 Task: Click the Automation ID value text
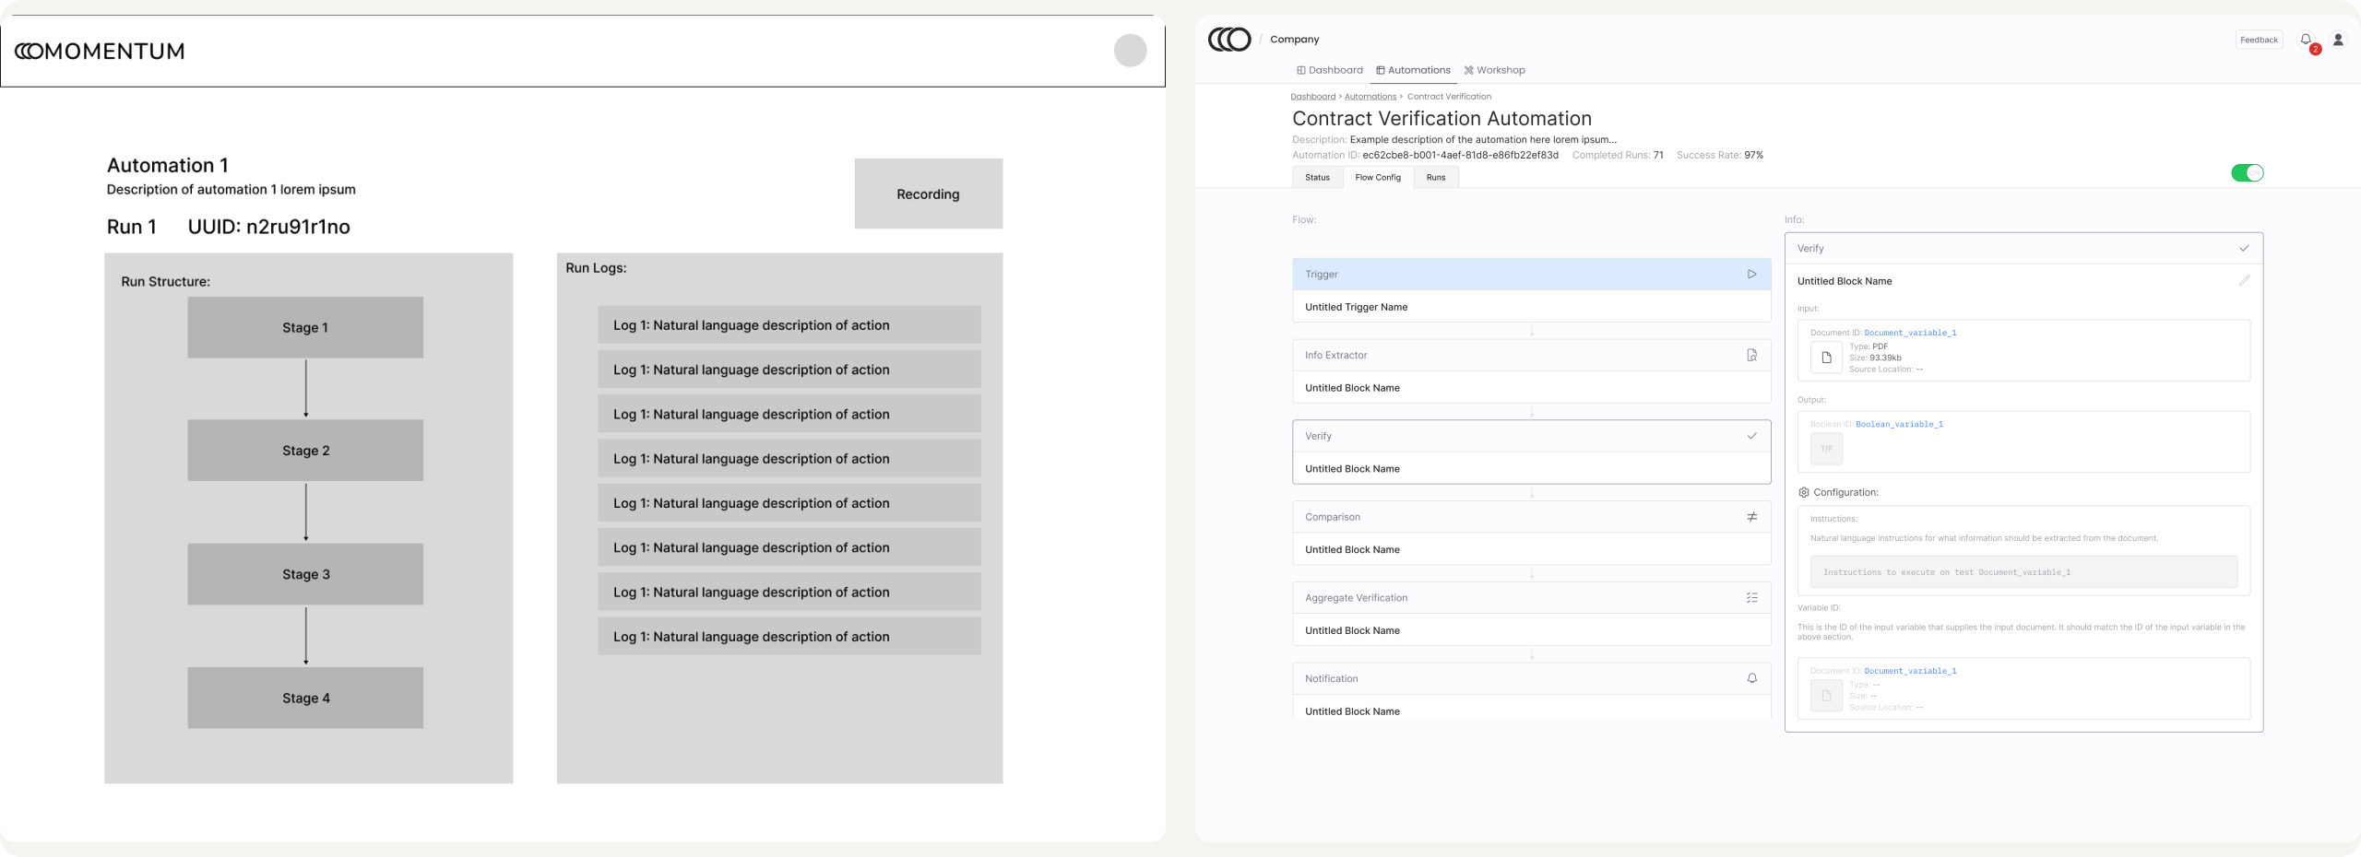pyautogui.click(x=1460, y=155)
